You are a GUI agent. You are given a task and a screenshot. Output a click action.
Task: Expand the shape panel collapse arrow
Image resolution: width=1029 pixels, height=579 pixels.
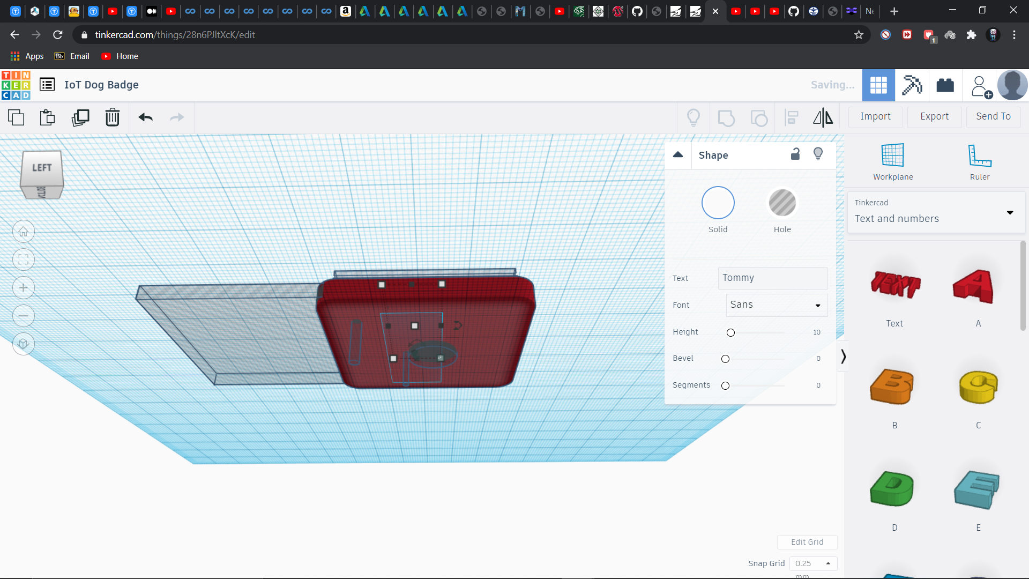(x=678, y=154)
